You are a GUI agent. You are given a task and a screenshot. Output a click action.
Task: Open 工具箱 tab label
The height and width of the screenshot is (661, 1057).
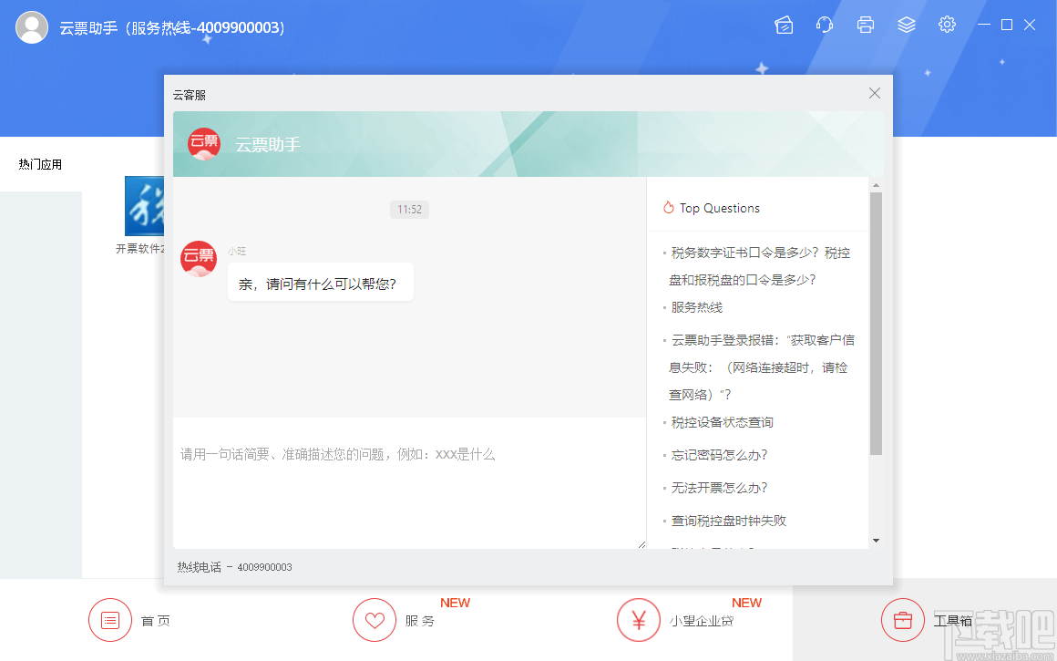pyautogui.click(x=952, y=621)
